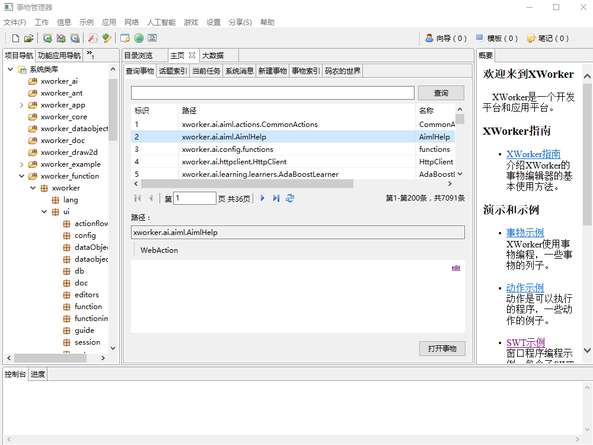Collapse the xworker package node

[x=33, y=187]
